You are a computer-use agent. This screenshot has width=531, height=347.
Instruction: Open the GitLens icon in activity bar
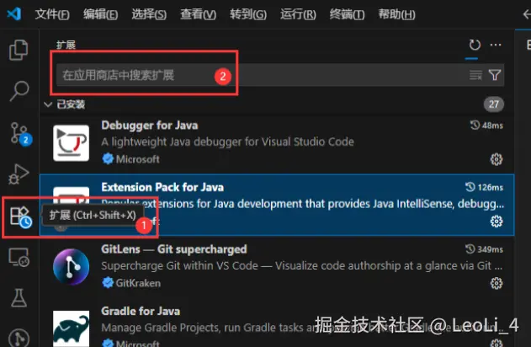(x=19, y=339)
